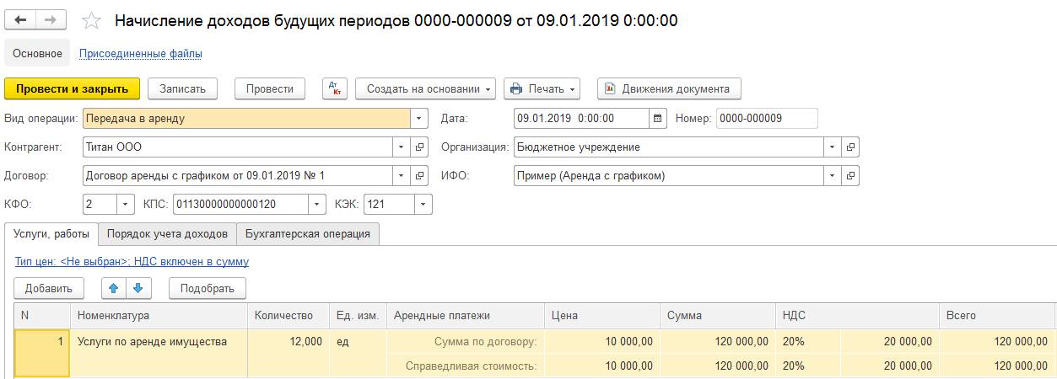Move row down with arrow button
The image size is (1057, 379).
[x=138, y=288]
